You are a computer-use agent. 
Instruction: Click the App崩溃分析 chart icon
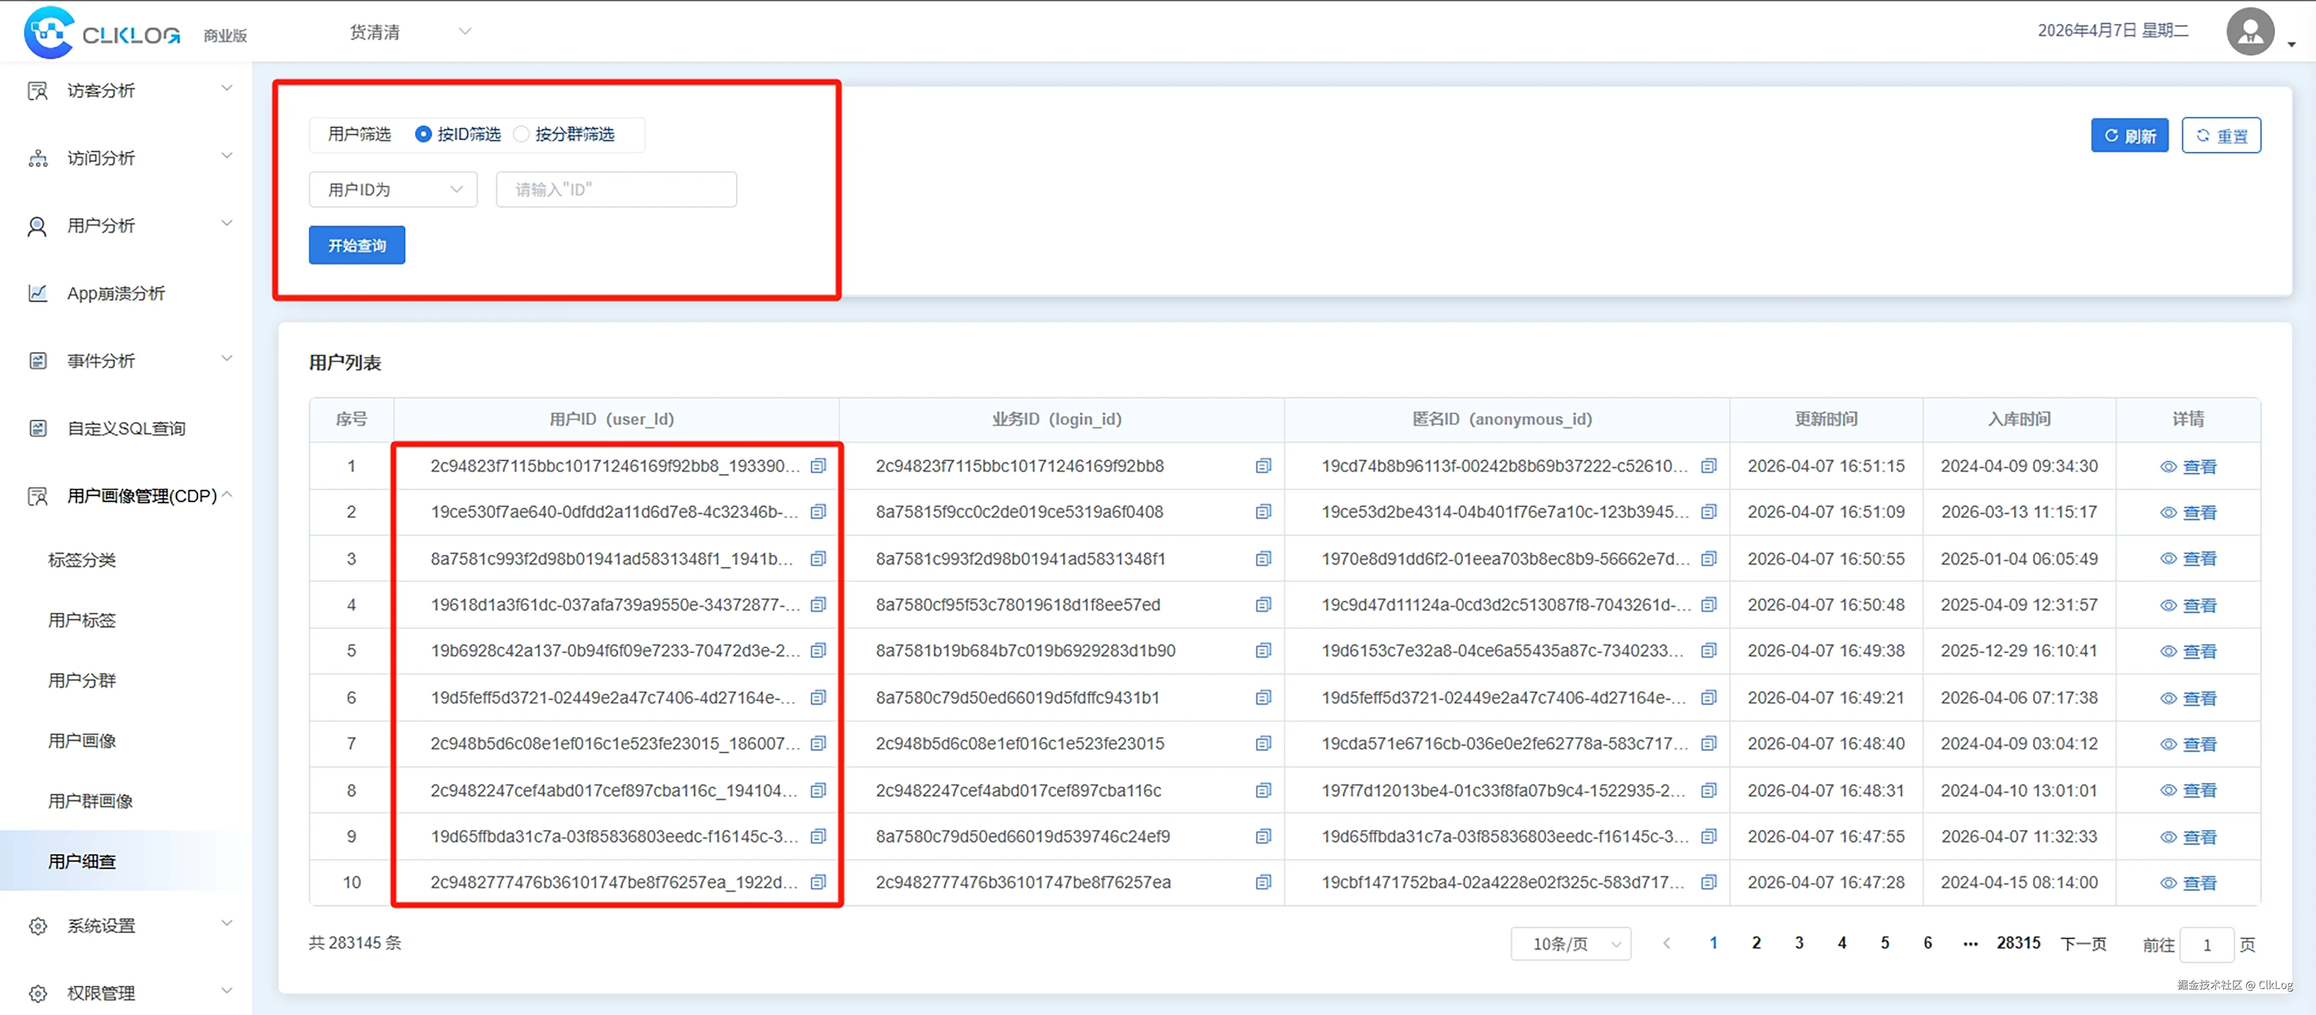pos(38,293)
